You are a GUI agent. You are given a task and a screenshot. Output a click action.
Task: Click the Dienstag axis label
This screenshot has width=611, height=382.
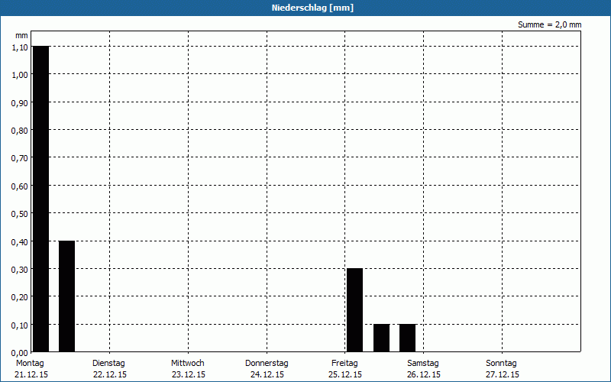click(x=108, y=363)
